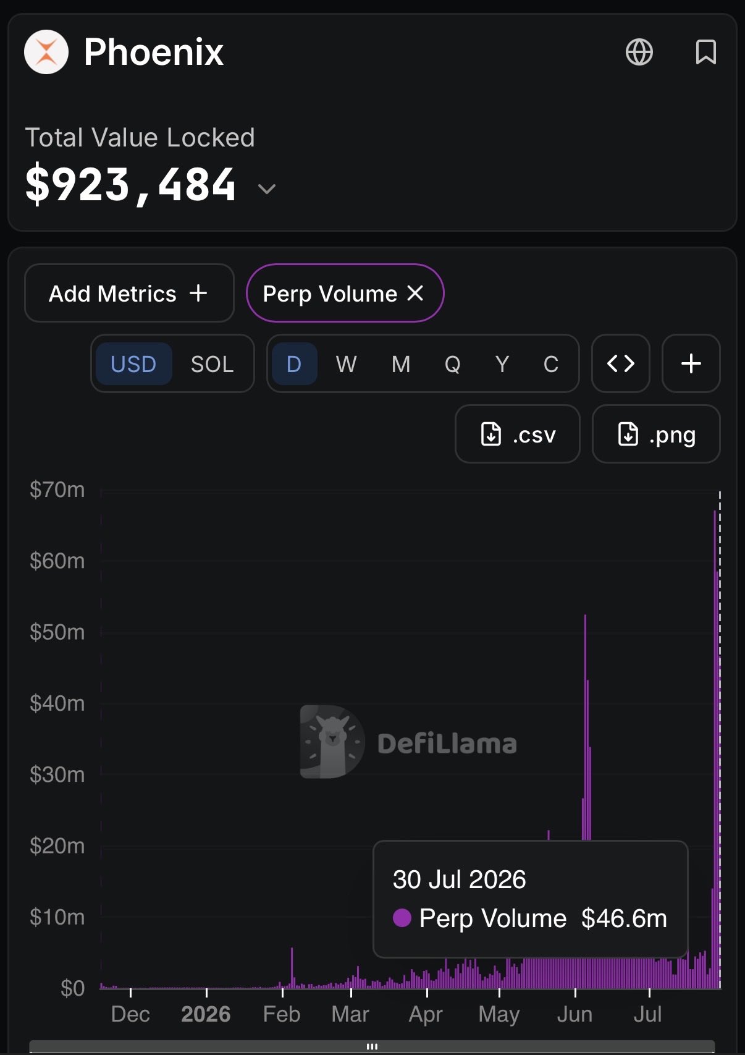Select monthly M grouping

pyautogui.click(x=401, y=364)
